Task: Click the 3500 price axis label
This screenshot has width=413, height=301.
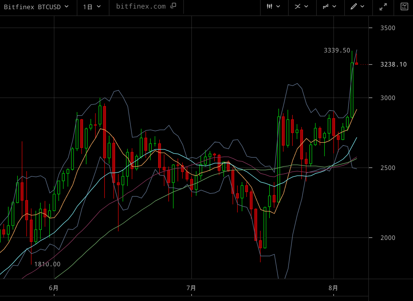Action: click(x=388, y=28)
